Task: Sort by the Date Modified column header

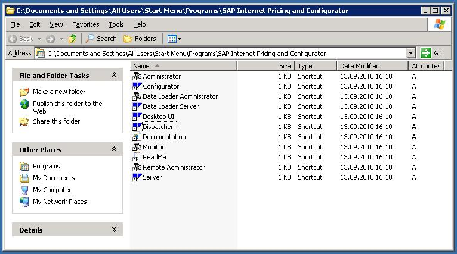Action: (372, 66)
